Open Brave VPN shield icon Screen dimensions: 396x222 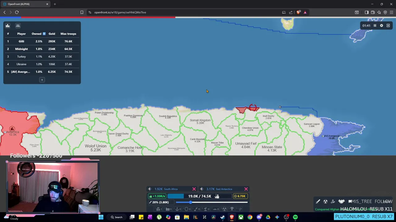tap(385, 12)
